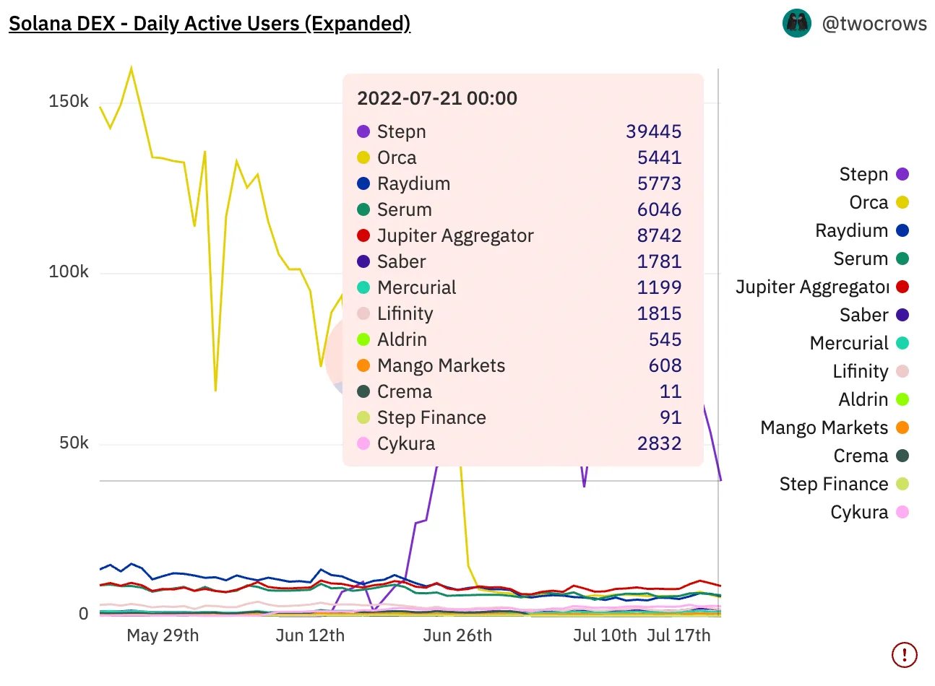
Task: Click the 100k y-axis label
Action: click(x=69, y=272)
